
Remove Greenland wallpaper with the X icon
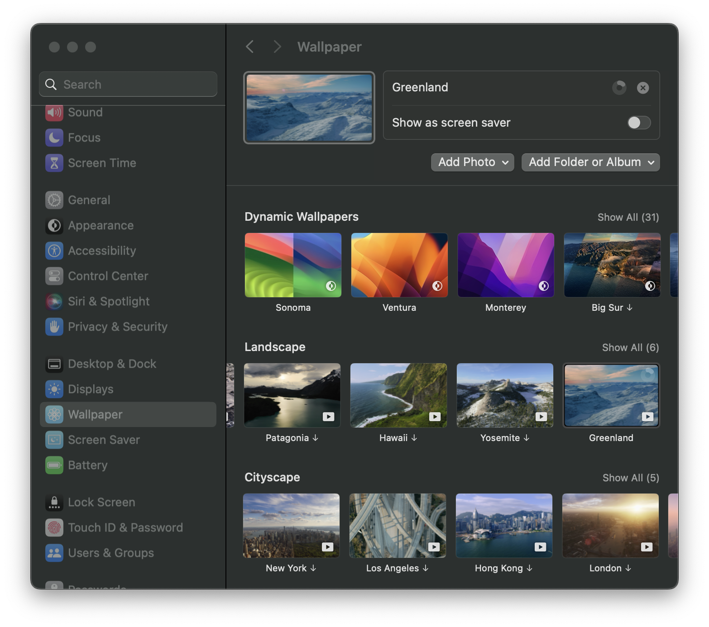pyautogui.click(x=643, y=88)
